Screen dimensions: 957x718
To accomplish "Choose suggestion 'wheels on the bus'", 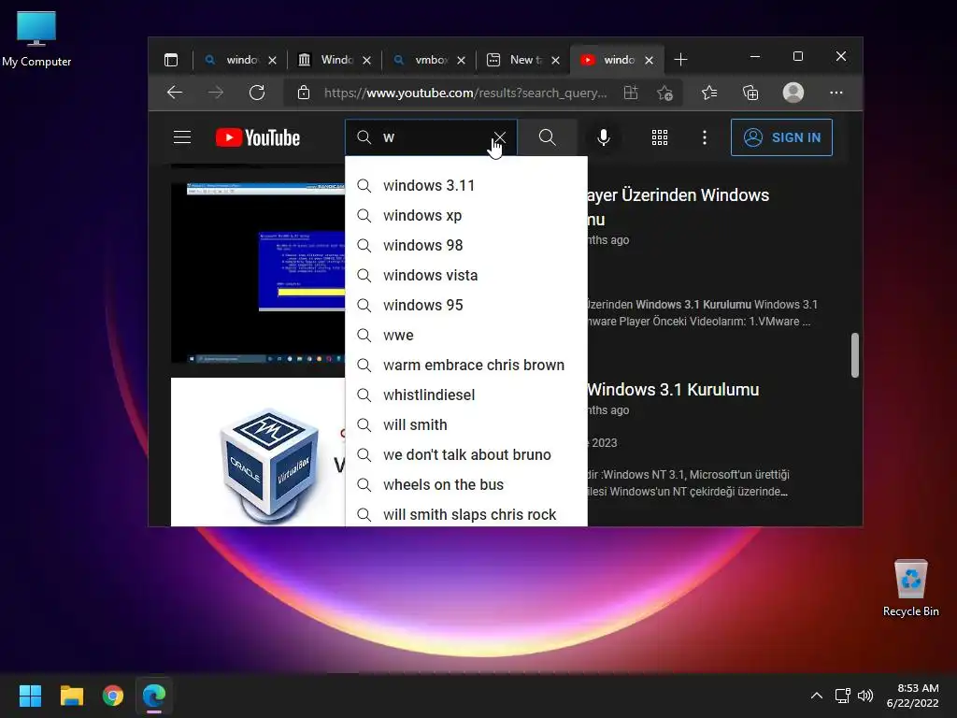I will point(465,485).
